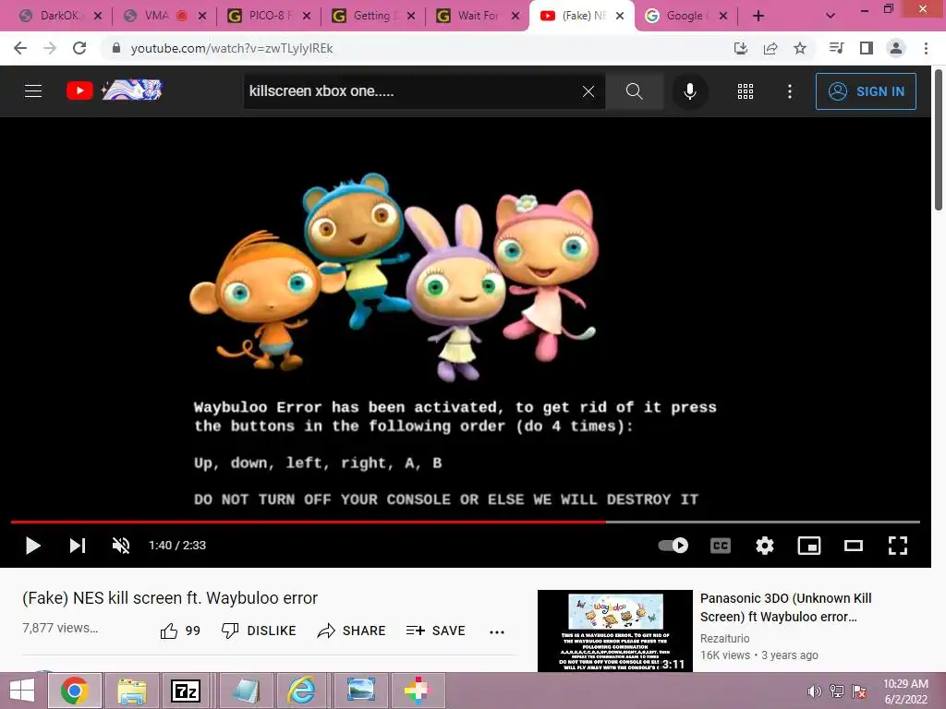The height and width of the screenshot is (709, 946).
Task: Click the SIGN IN button
Action: coord(866,91)
